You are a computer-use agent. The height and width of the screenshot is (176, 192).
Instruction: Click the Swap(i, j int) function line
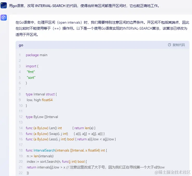point(65,134)
